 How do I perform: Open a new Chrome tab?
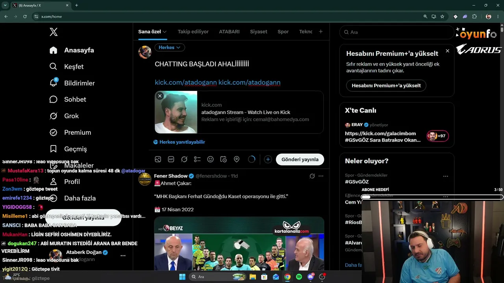click(x=76, y=6)
